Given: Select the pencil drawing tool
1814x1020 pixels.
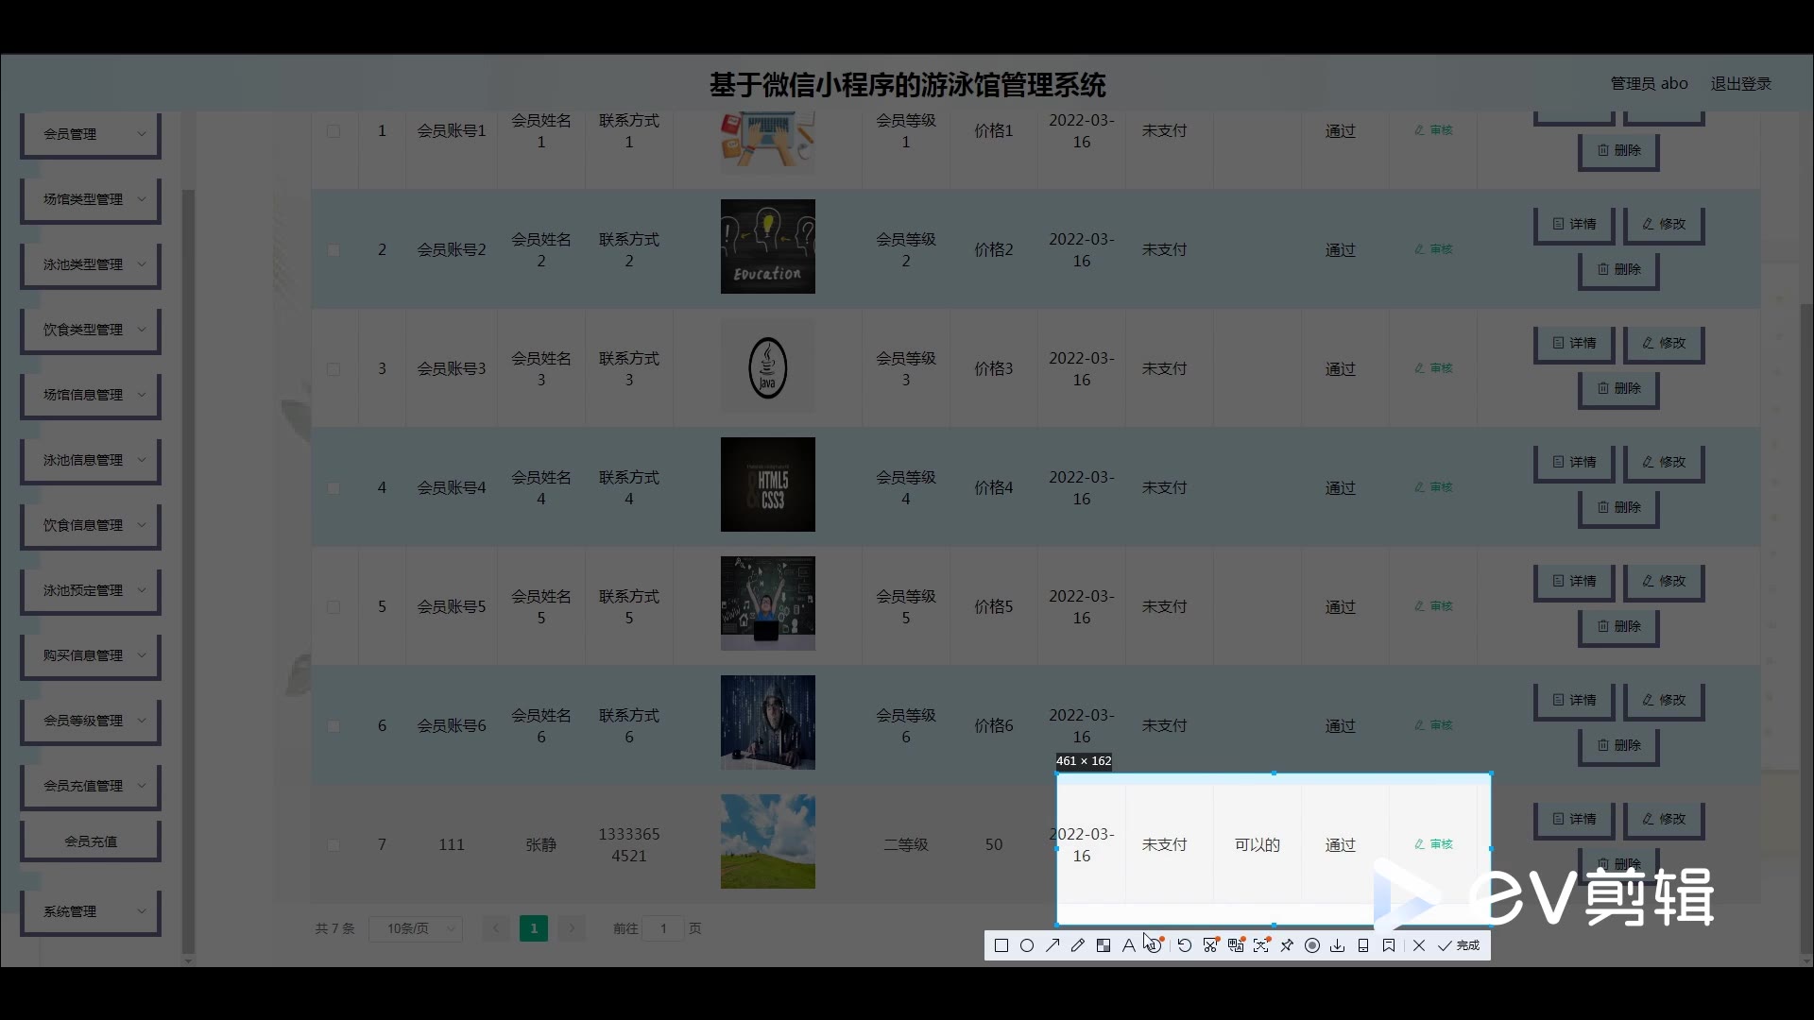Looking at the screenshot, I should coord(1078,945).
